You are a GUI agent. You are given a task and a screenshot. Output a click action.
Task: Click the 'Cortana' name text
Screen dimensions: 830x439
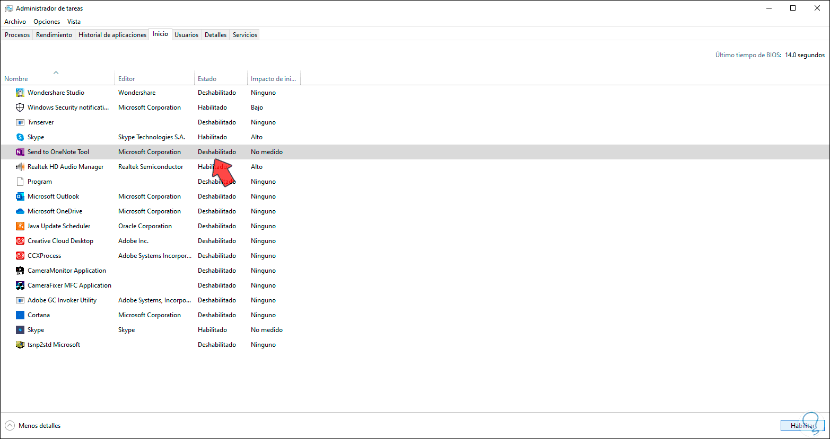39,315
